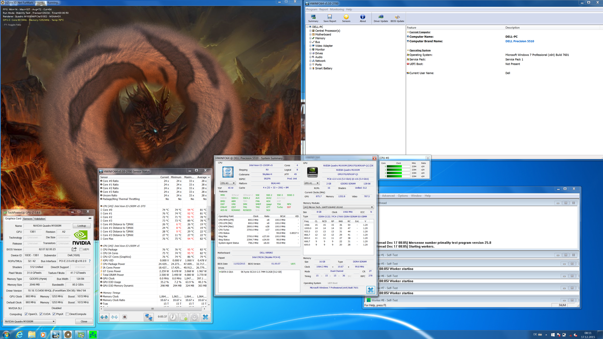The image size is (603, 339).
Task: Click CPU Package temperature row
Action: pyautogui.click(x=154, y=250)
